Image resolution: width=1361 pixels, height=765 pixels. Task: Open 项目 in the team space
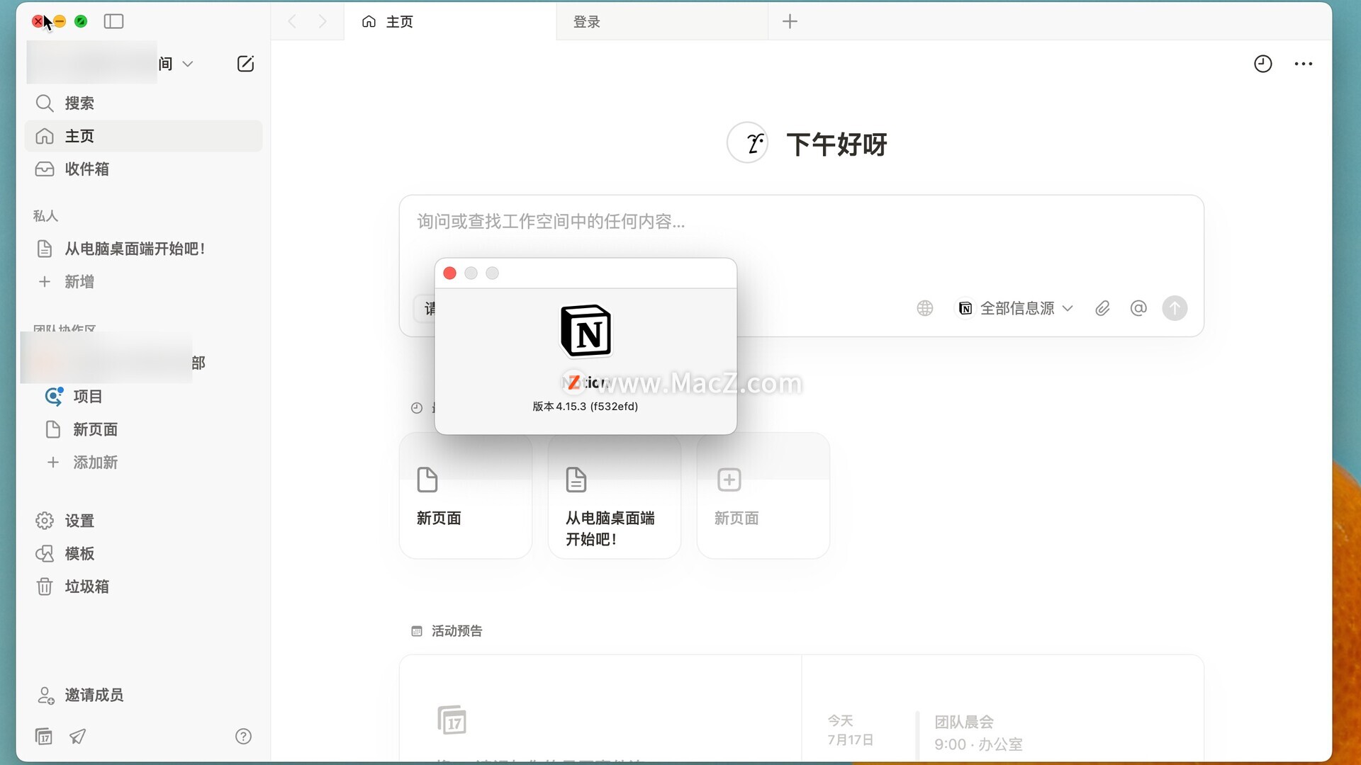143,397
